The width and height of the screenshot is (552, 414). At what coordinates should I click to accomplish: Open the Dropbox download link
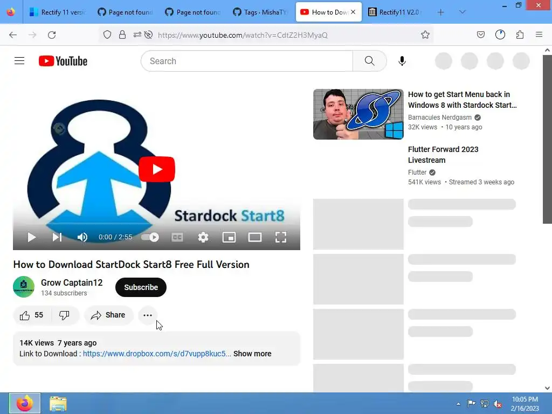[157, 354]
